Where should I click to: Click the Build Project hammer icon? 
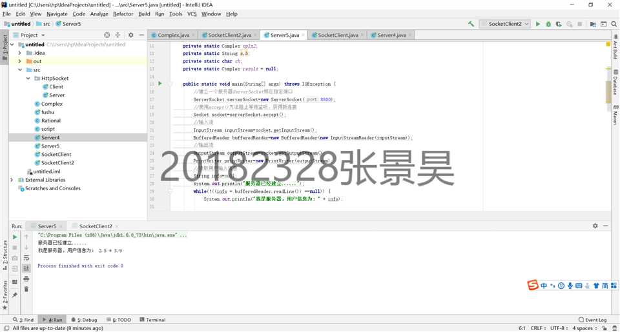471,24
